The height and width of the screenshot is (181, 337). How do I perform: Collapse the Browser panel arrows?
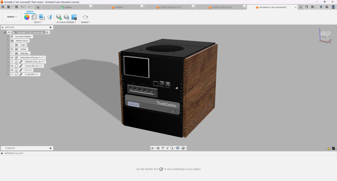[3, 28]
